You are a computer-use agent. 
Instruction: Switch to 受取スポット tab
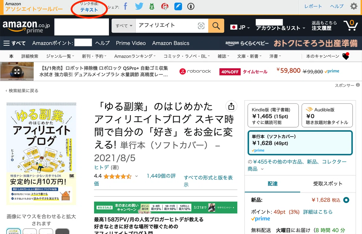coord(328,183)
